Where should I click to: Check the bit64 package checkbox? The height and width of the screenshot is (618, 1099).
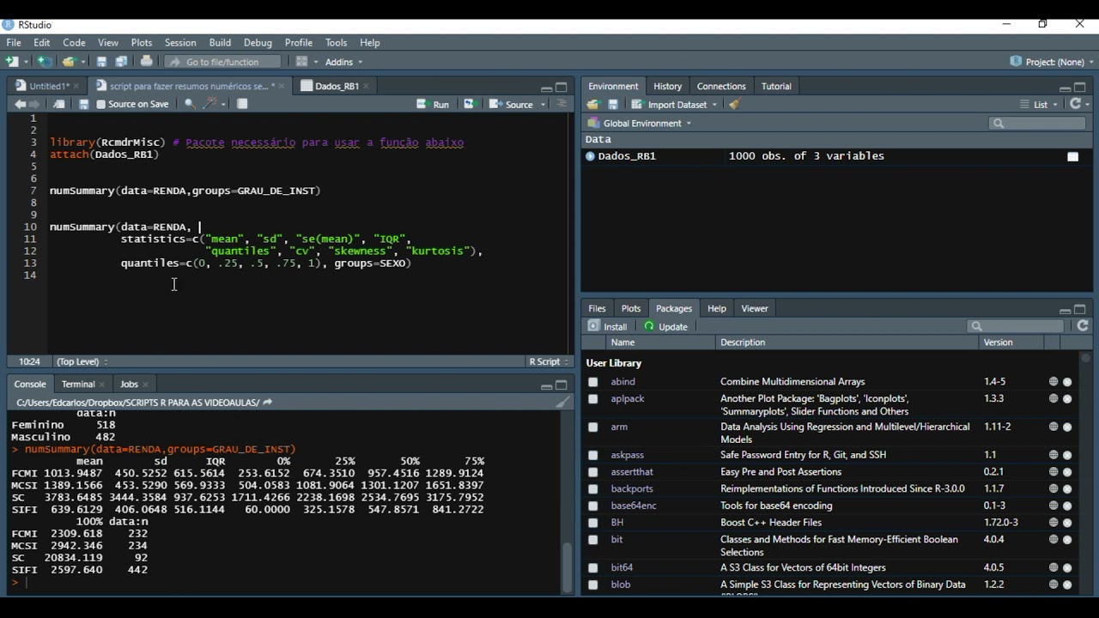tap(593, 567)
